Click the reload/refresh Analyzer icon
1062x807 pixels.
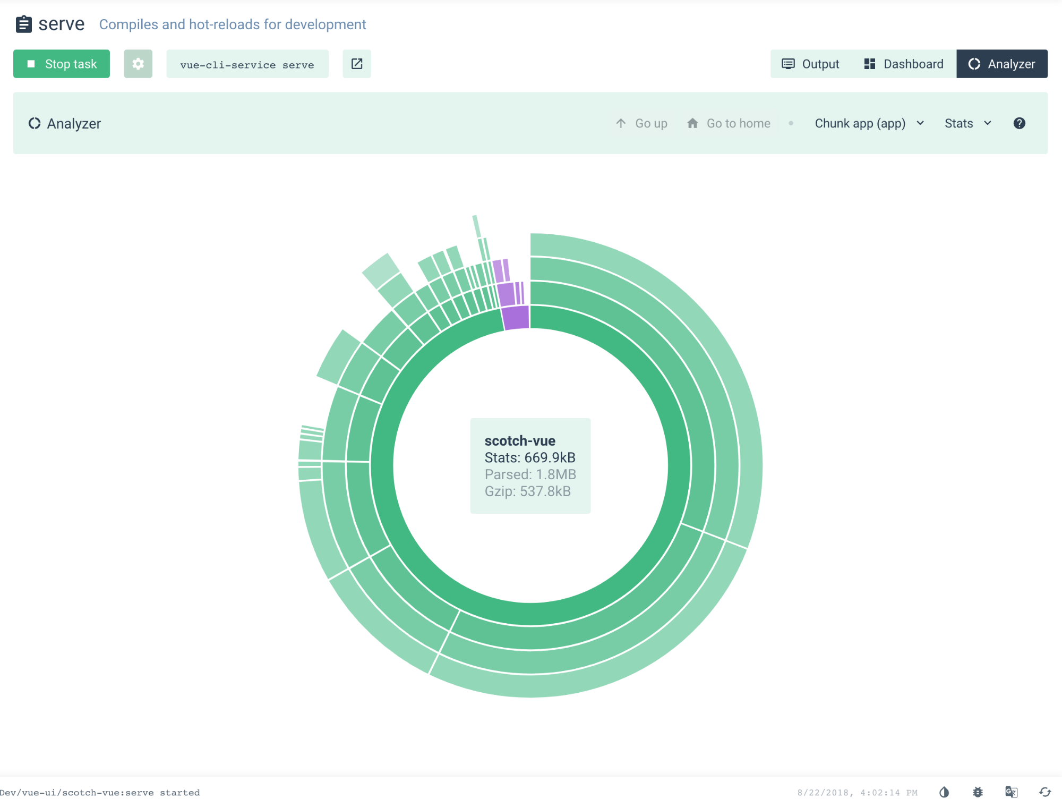coord(36,124)
